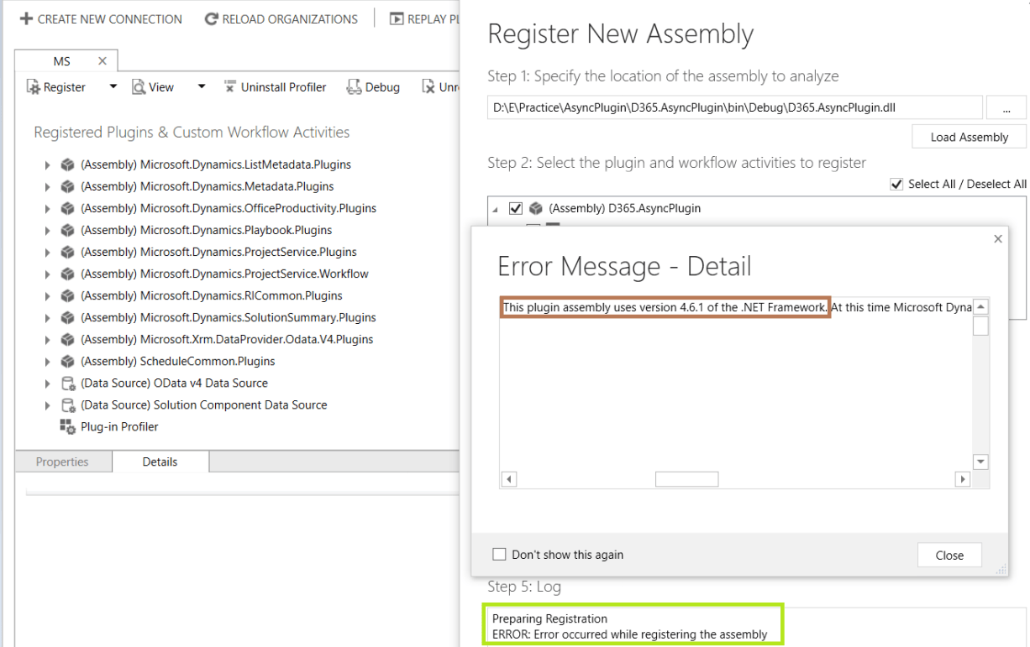Click OData v4 Data Source database icon
Screen dimensions: 1030x647
[68, 383]
